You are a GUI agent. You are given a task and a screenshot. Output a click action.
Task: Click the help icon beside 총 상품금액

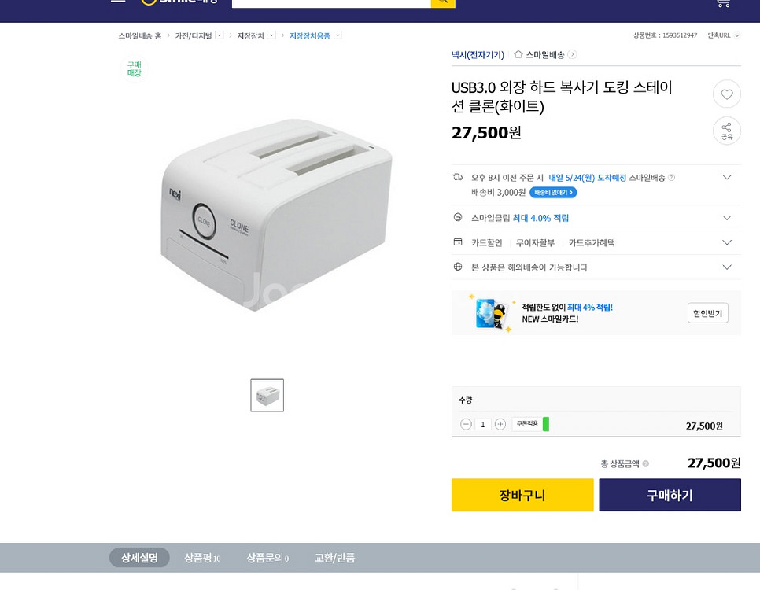[645, 464]
